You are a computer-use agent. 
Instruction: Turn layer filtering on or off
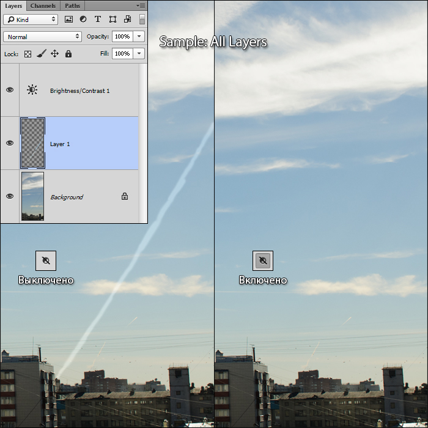coord(142,20)
